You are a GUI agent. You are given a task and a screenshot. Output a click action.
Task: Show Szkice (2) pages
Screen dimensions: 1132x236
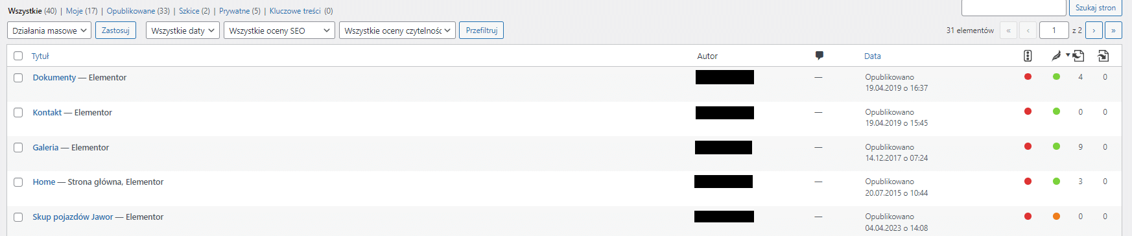click(x=195, y=11)
